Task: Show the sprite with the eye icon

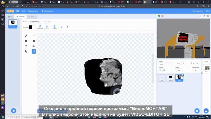Action: click(x=161, y=70)
